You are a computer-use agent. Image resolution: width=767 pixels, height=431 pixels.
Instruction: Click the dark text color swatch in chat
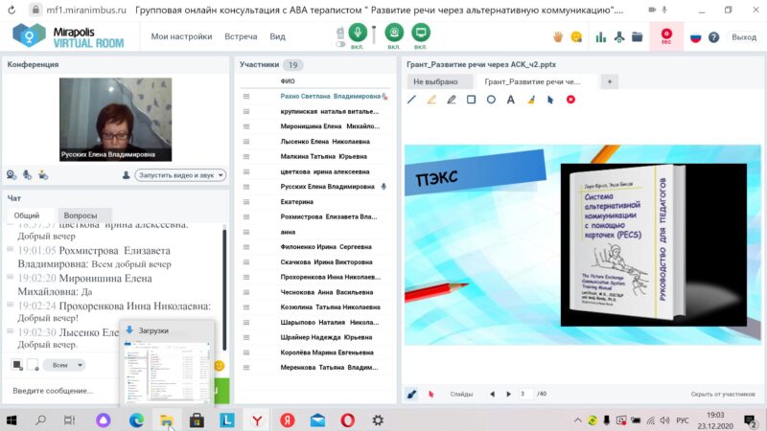point(17,365)
